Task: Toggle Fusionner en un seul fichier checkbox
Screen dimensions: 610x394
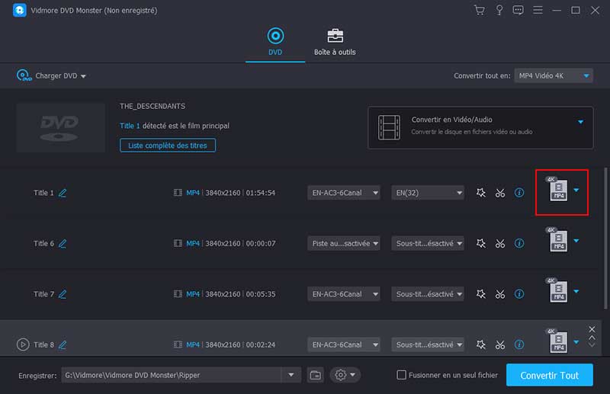Action: (x=401, y=375)
